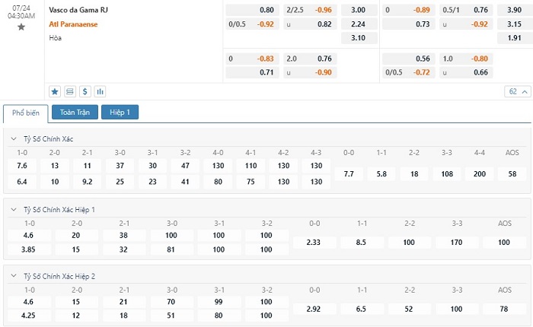Pick first-half 0-0 odds 2.33
Screen dimensions: 533x327
coord(314,242)
